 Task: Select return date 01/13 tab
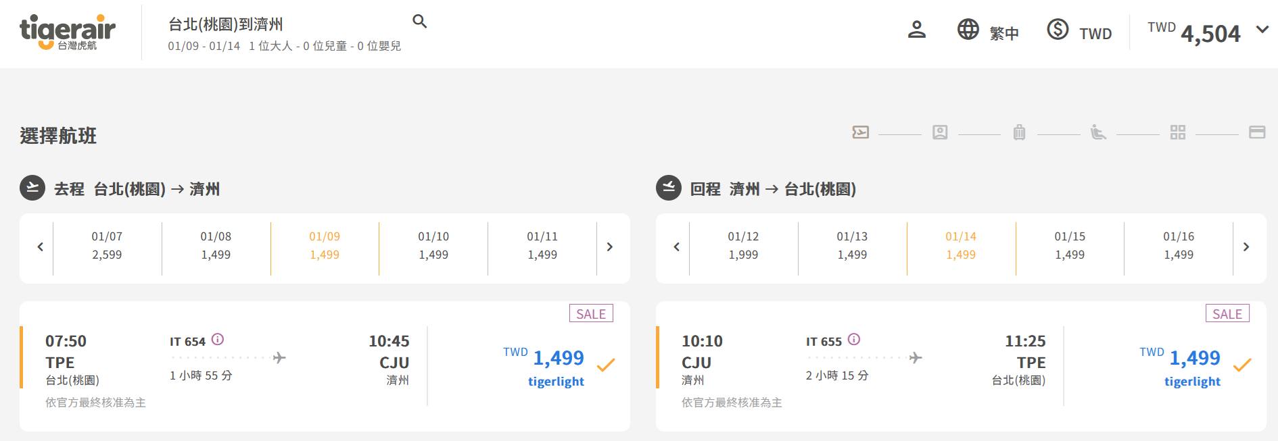coord(852,245)
